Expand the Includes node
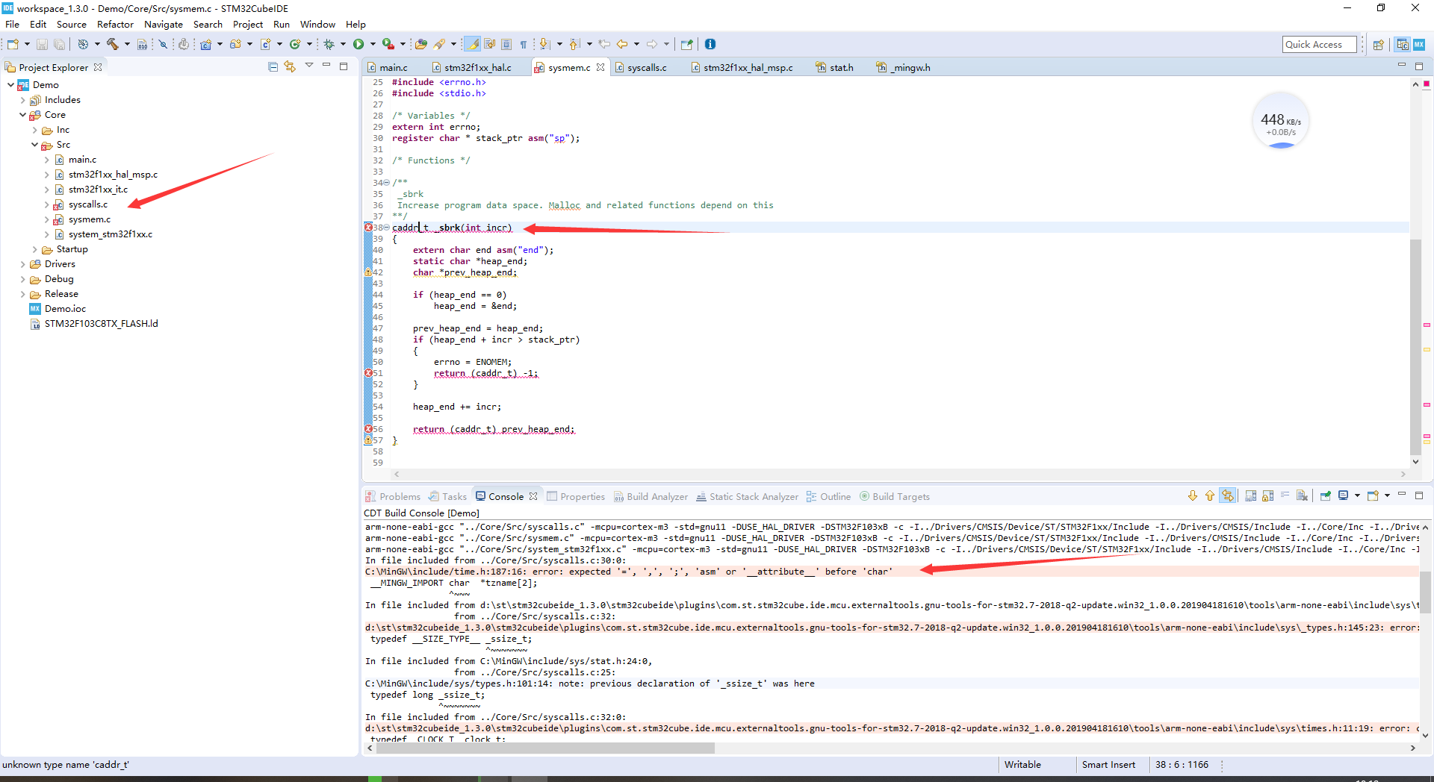 (22, 99)
